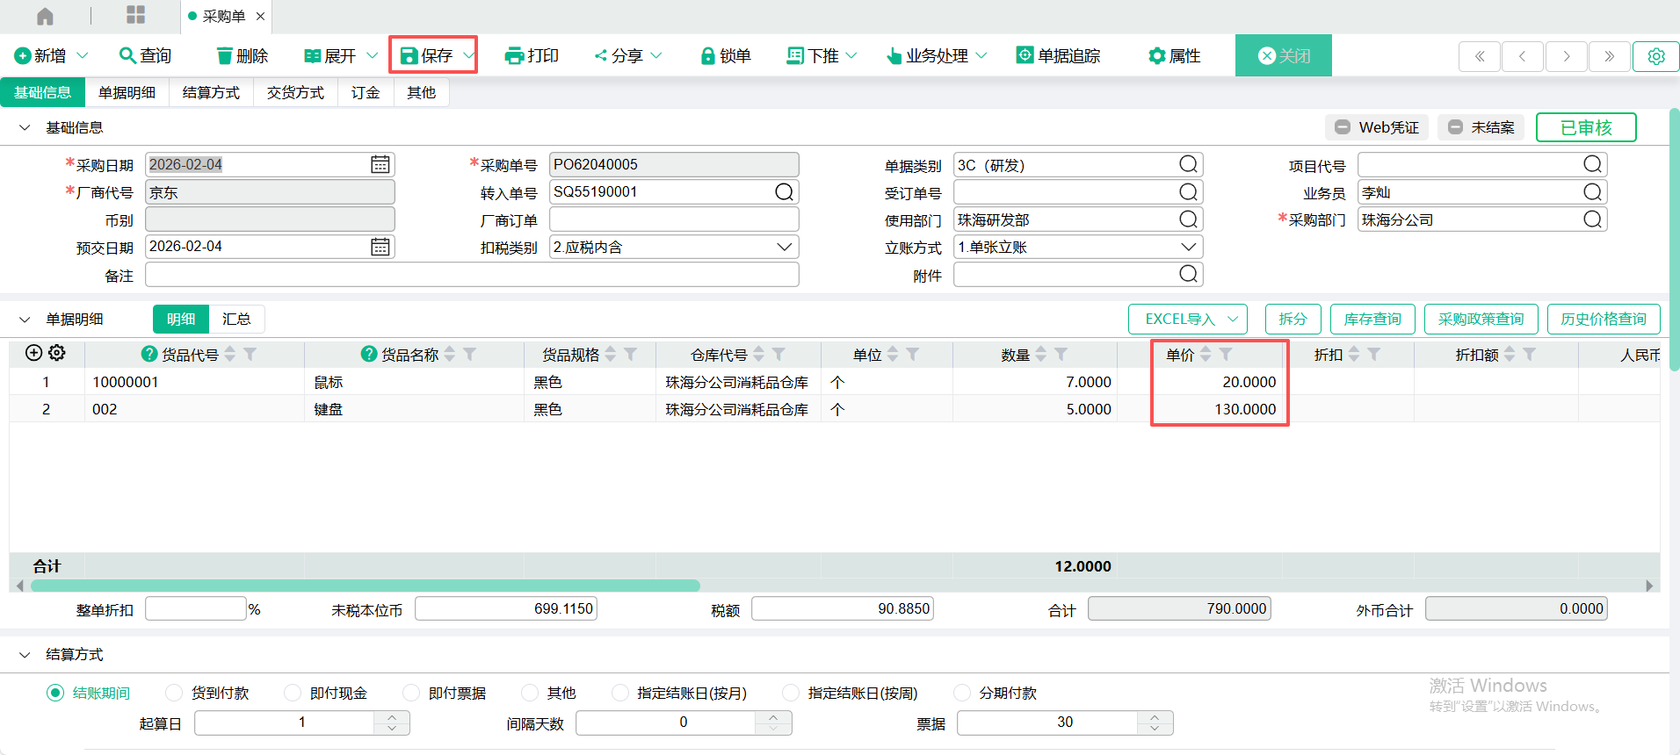Open the settings gear at top right
This screenshot has height=755, width=1680.
point(1655,56)
